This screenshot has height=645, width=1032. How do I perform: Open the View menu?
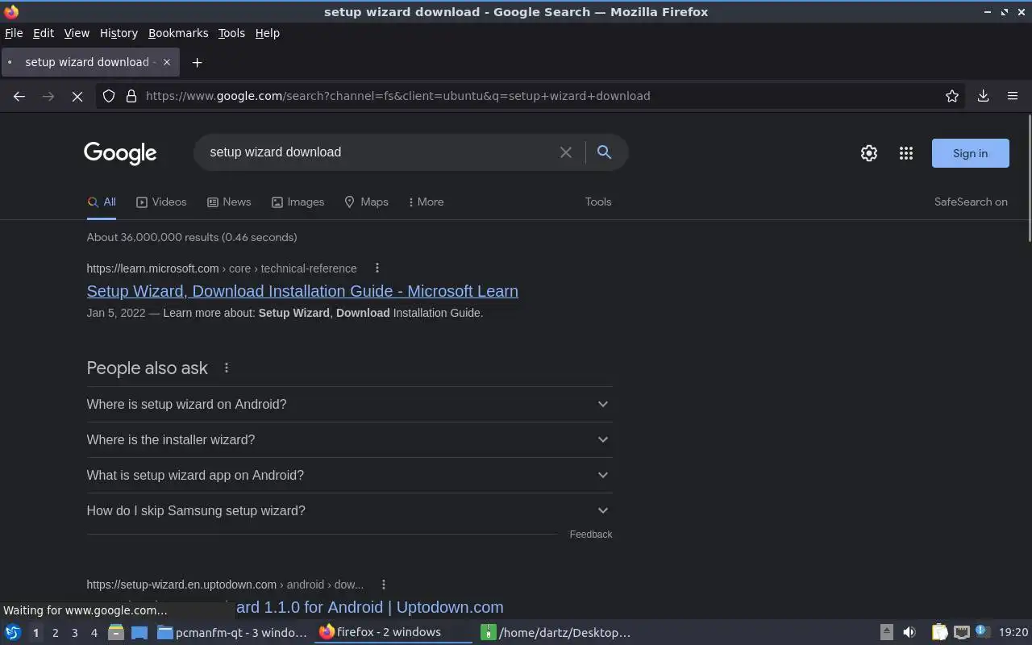pos(77,33)
